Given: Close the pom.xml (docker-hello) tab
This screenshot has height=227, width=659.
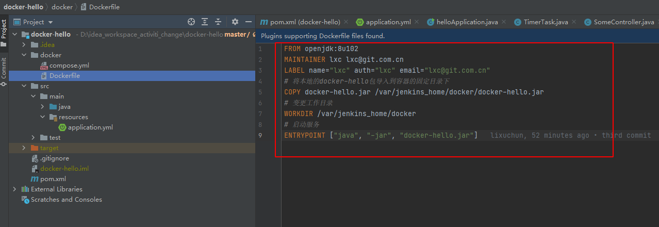Looking at the screenshot, I should pyautogui.click(x=346, y=22).
